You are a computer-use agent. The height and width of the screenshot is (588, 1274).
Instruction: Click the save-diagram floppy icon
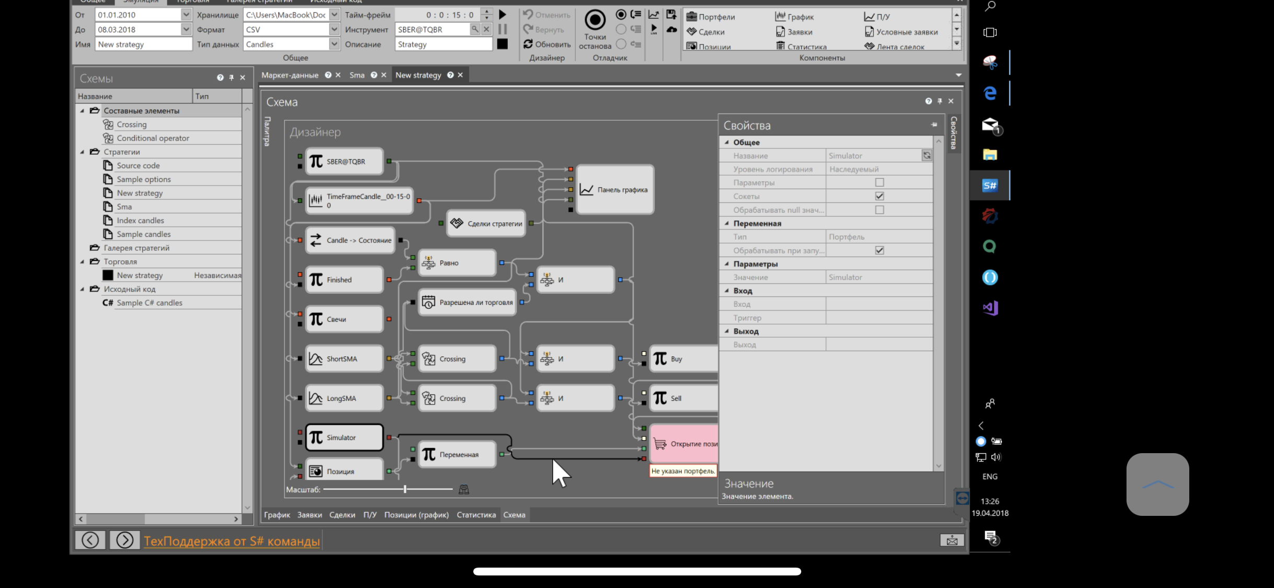coord(672,15)
